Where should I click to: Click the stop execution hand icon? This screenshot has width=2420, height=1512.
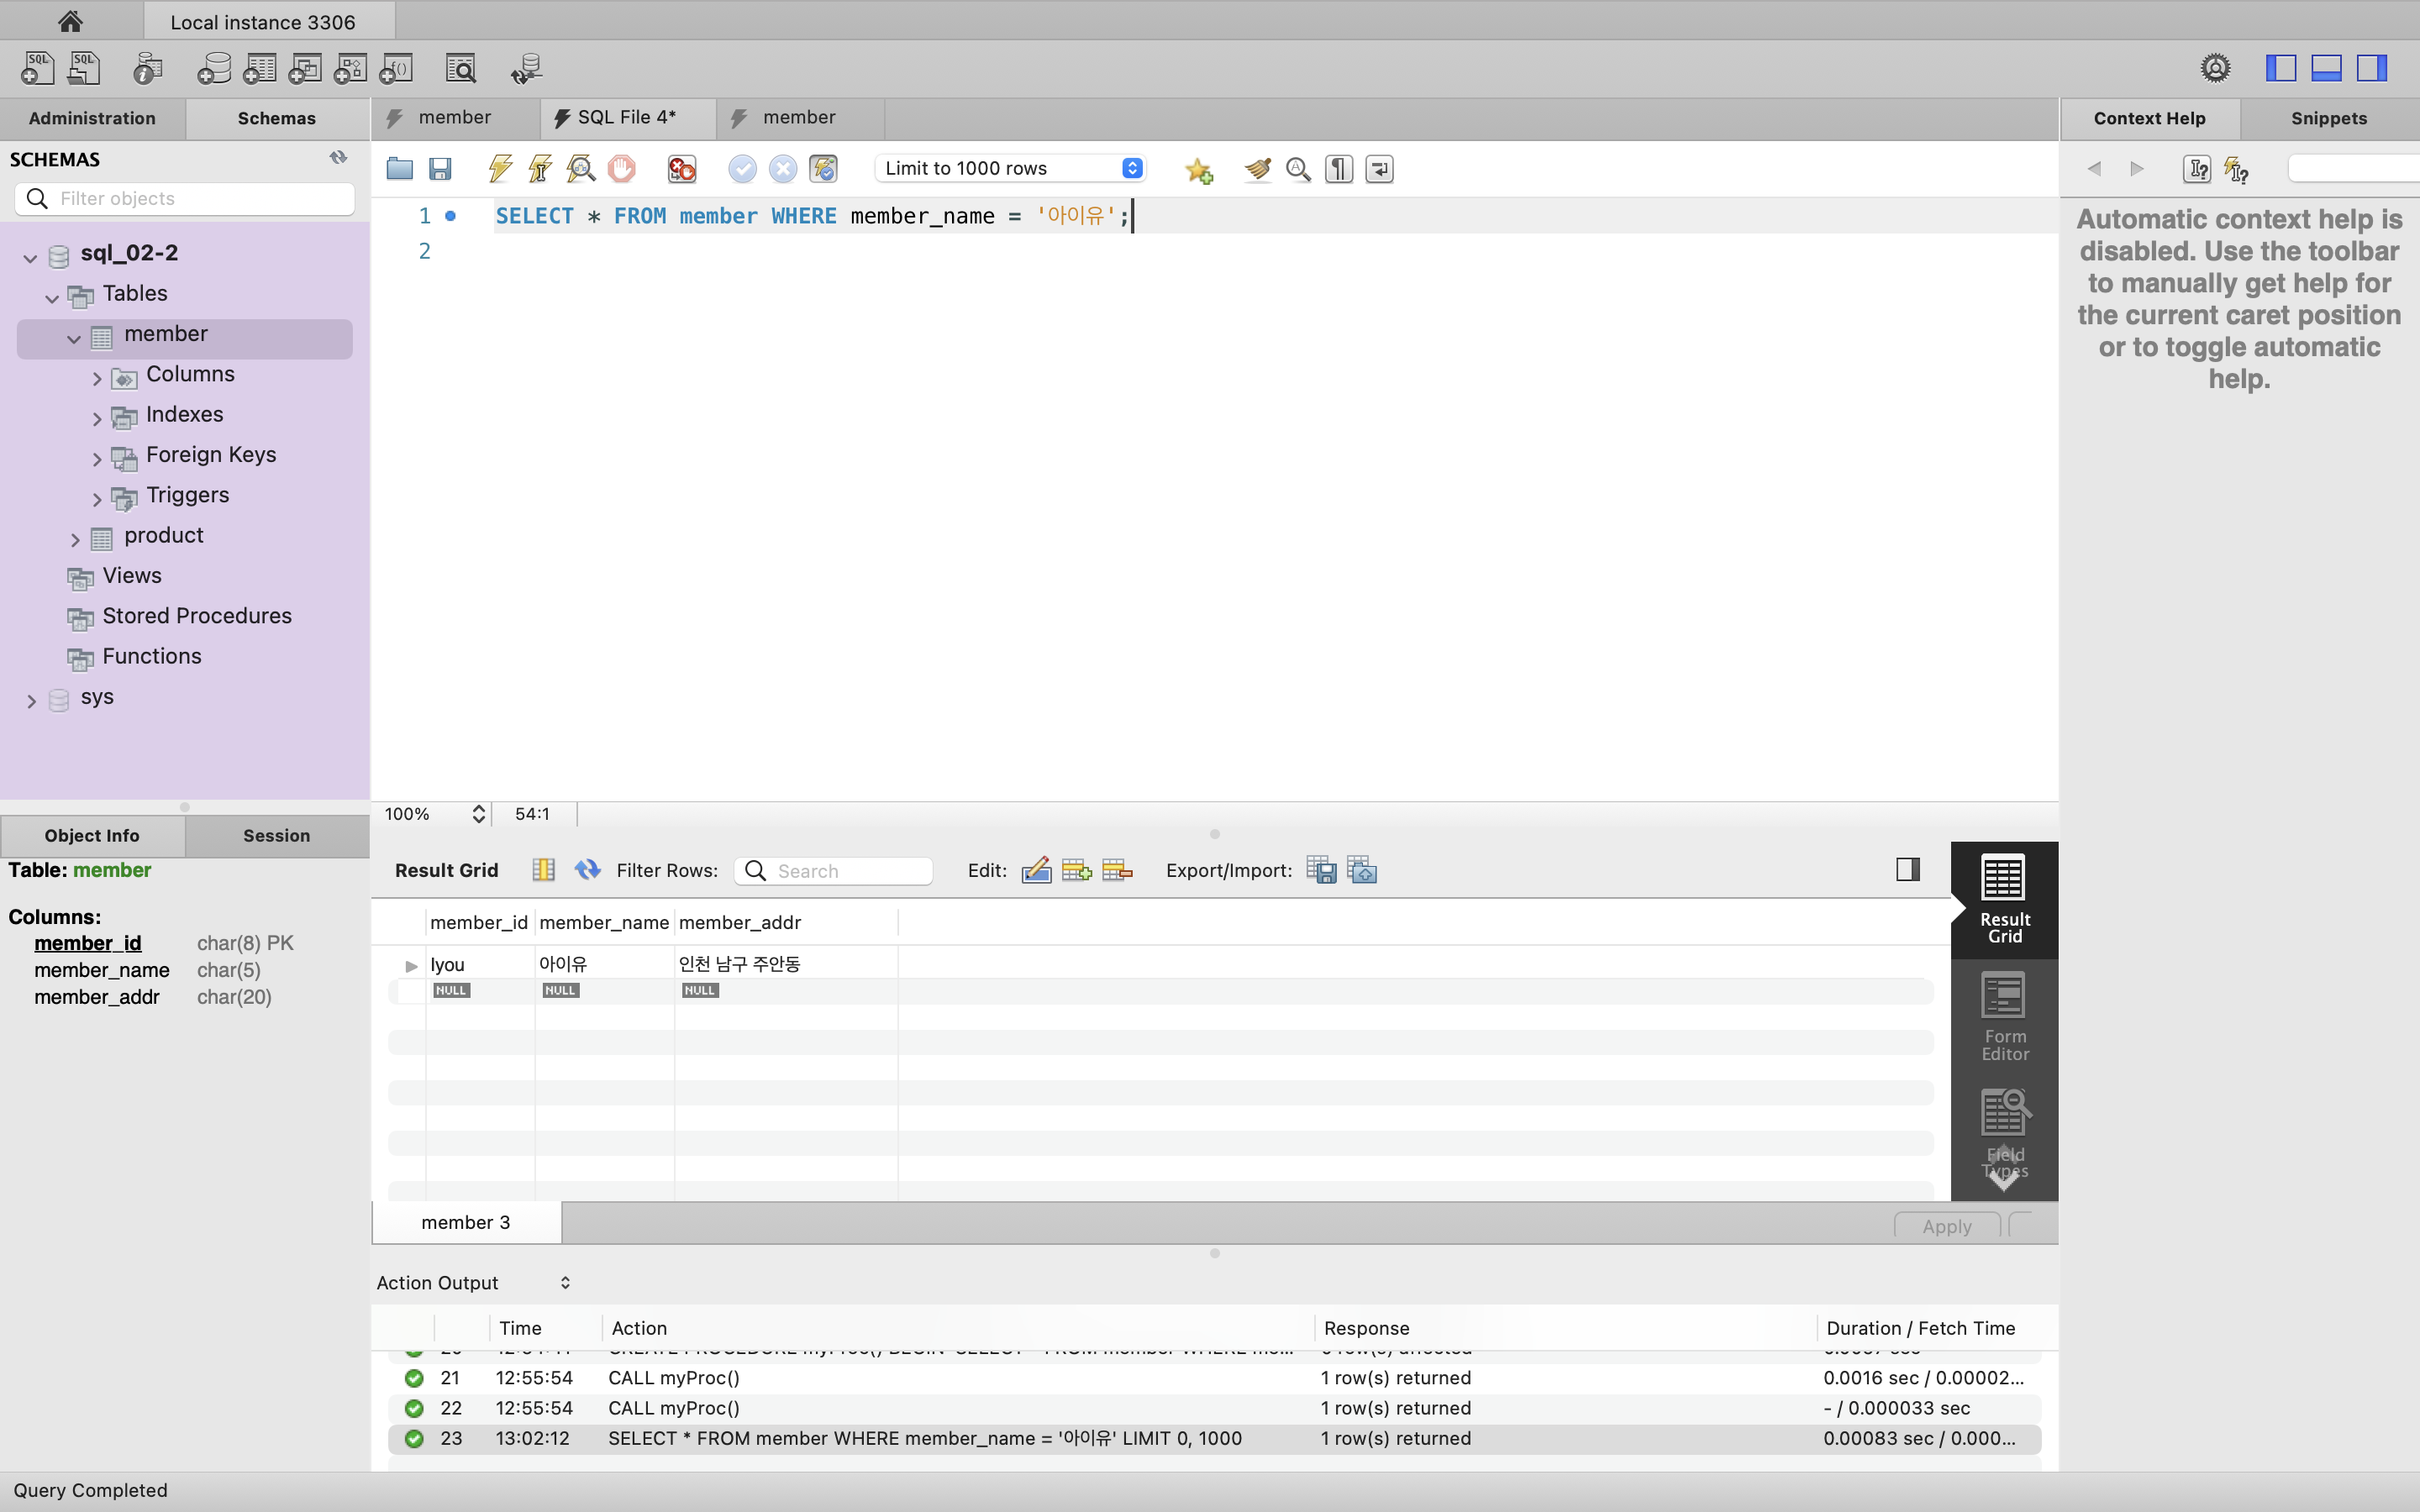point(621,169)
